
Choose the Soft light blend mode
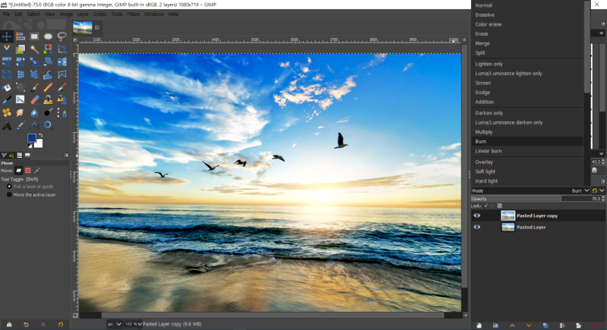coord(486,171)
